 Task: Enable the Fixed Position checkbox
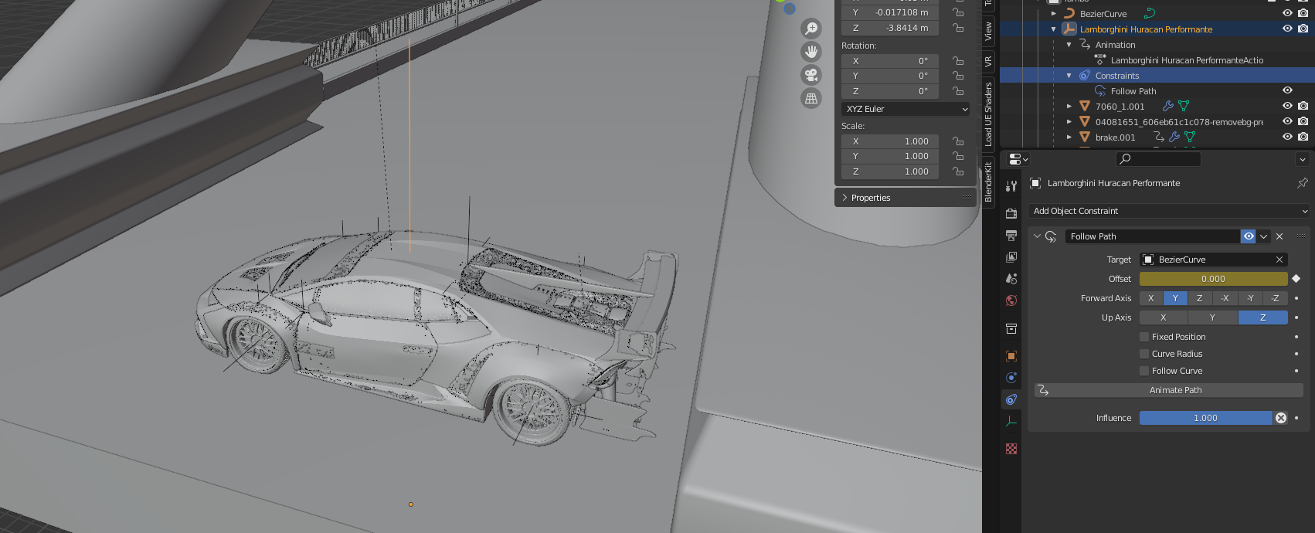[x=1144, y=337]
